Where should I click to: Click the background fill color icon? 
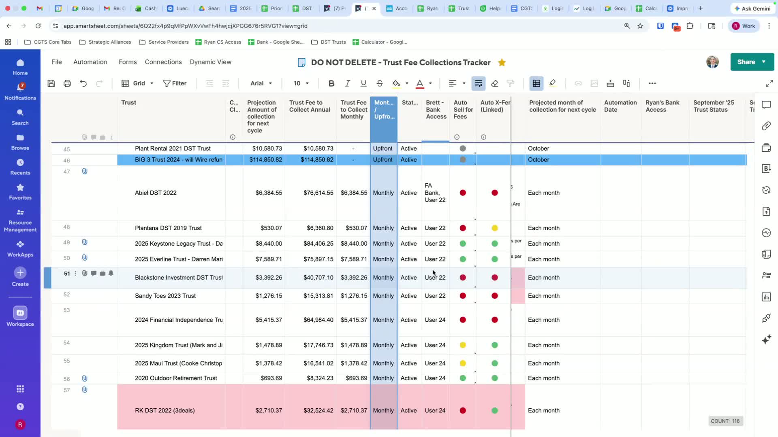tap(396, 83)
